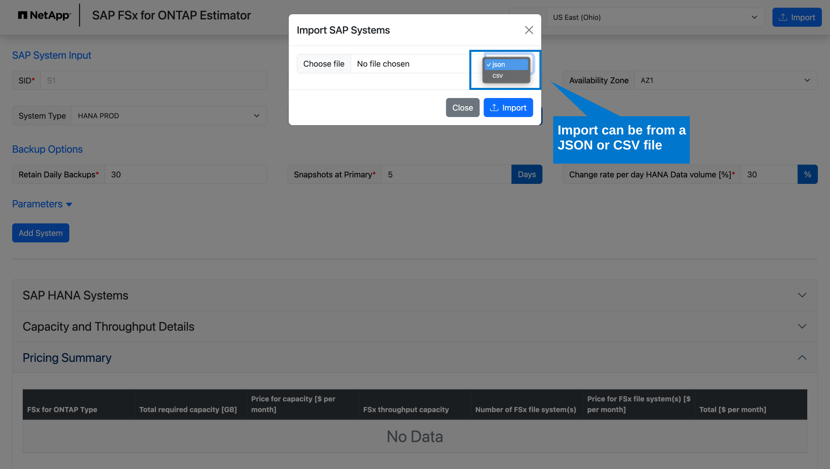830x469 pixels.
Task: Click the Backup Options heading
Action: [47, 149]
